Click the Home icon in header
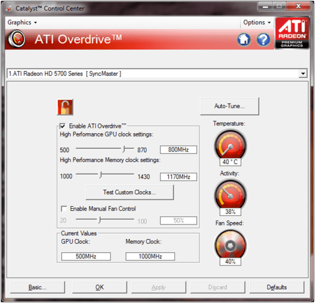This screenshot has width=315, height=303. point(244,39)
